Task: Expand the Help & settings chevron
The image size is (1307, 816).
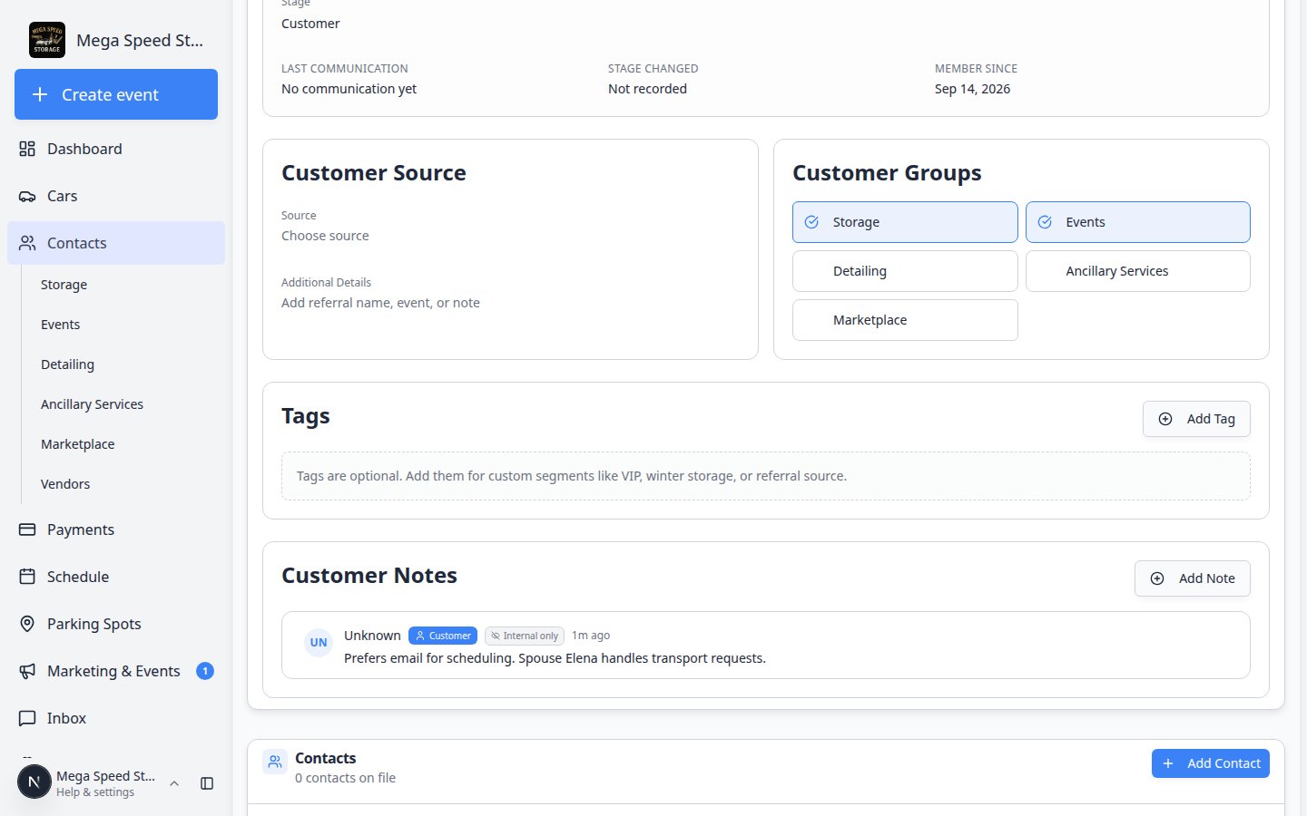Action: tap(174, 783)
